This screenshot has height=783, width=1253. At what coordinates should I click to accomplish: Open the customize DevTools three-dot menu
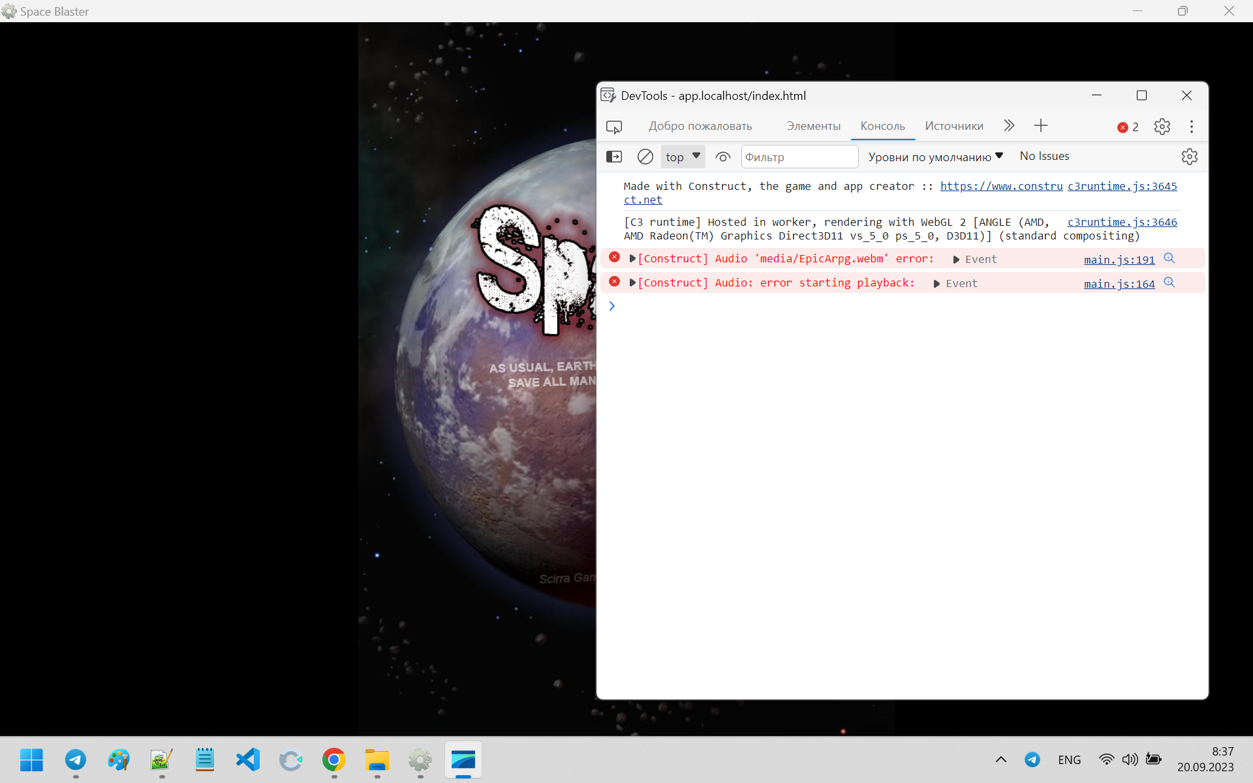coord(1191,126)
